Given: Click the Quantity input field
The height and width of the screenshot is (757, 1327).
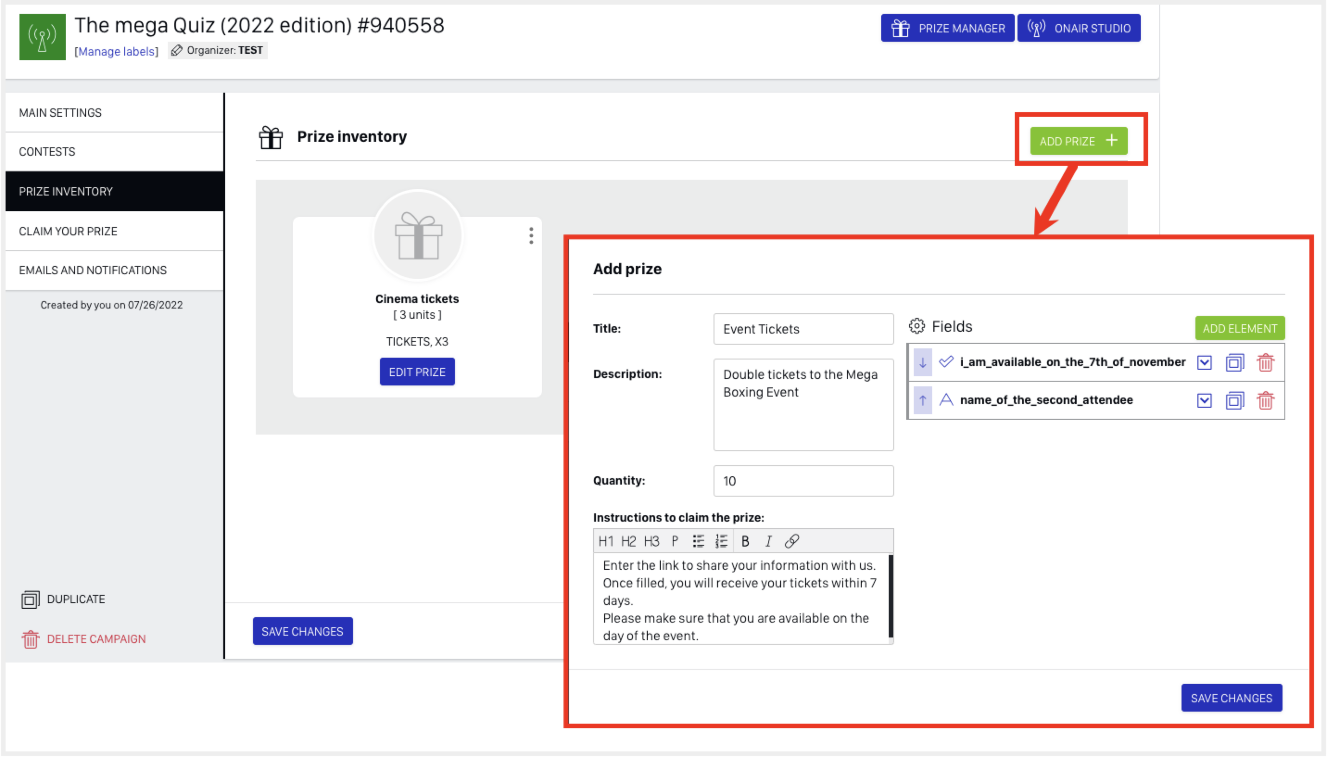Looking at the screenshot, I should 803,481.
